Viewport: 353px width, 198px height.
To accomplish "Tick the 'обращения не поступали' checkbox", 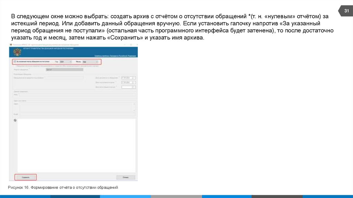I will click(x=15, y=61).
